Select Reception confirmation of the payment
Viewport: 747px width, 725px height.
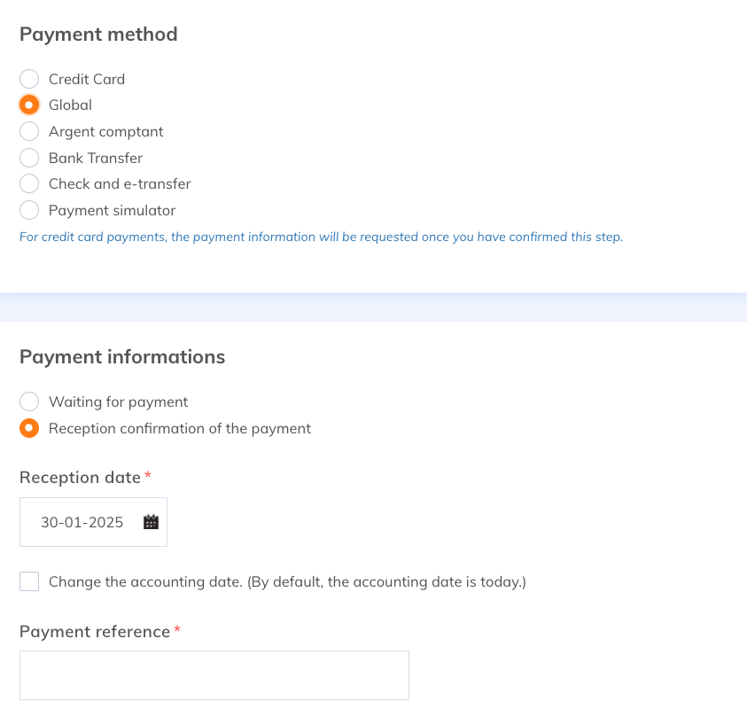click(29, 428)
